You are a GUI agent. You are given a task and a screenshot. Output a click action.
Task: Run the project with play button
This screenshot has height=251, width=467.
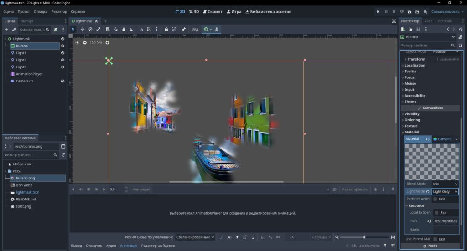[378, 11]
